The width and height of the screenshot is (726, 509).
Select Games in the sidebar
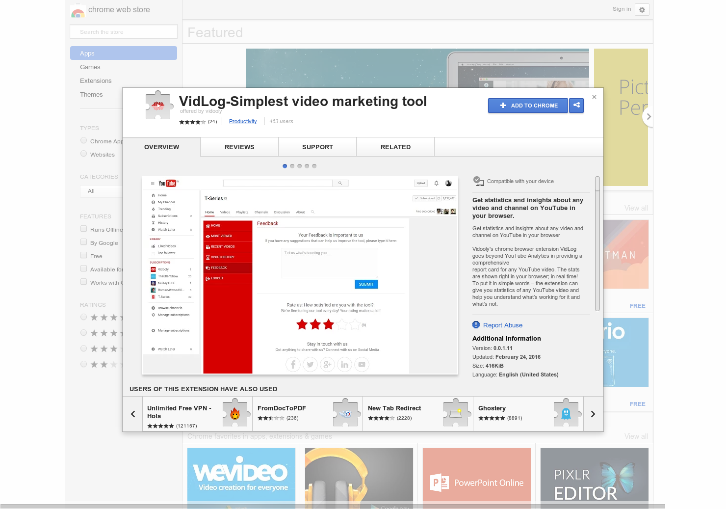point(90,67)
